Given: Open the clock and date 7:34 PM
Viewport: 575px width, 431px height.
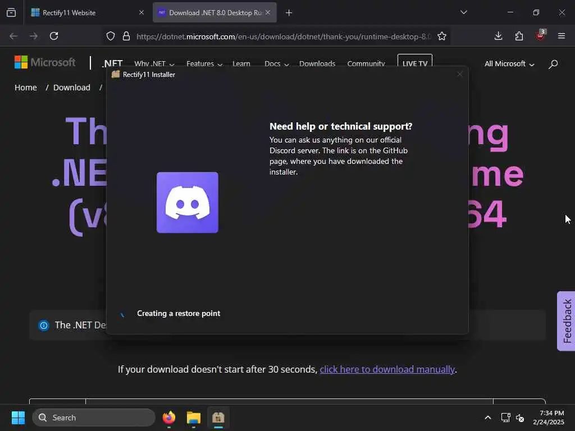Looking at the screenshot, I should pos(549,418).
